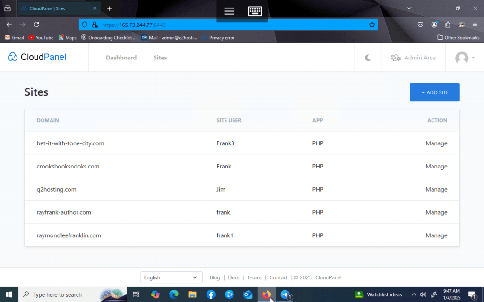The height and width of the screenshot is (302, 484).
Task: Click the tracking protection shield icon
Action: 85,25
